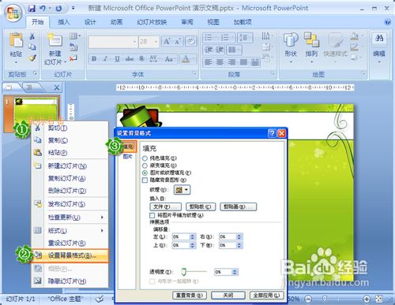Select the 填充 category in dialog
The width and height of the screenshot is (395, 305).
(128, 147)
